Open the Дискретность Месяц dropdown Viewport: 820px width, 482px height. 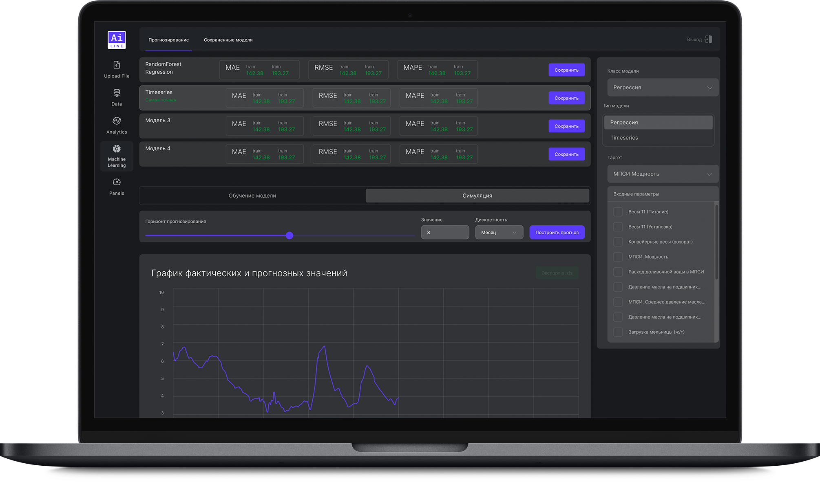tap(499, 233)
